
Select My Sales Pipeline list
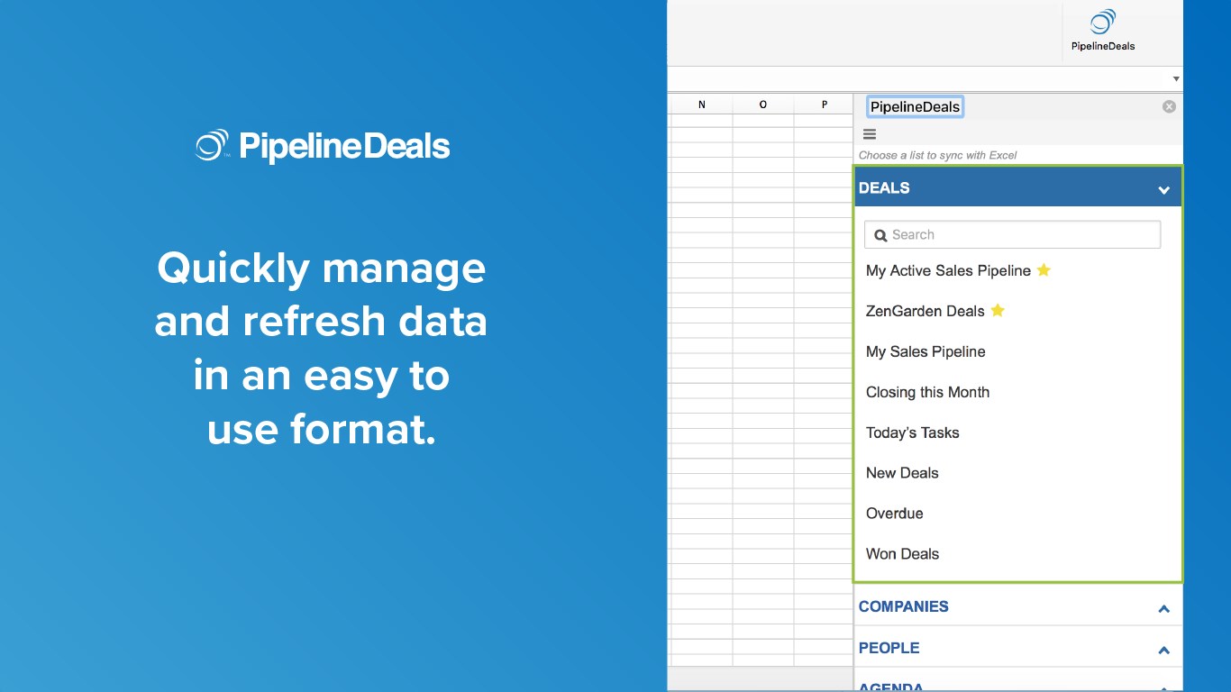(926, 351)
